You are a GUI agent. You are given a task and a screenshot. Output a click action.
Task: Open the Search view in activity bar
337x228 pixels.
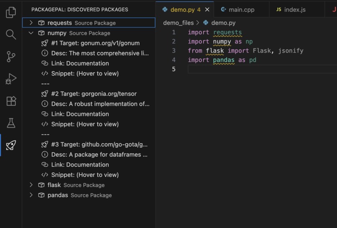click(x=11, y=34)
